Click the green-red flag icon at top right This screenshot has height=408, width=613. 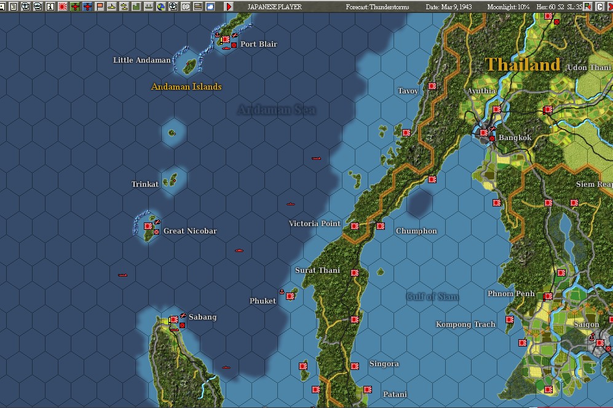588,7
